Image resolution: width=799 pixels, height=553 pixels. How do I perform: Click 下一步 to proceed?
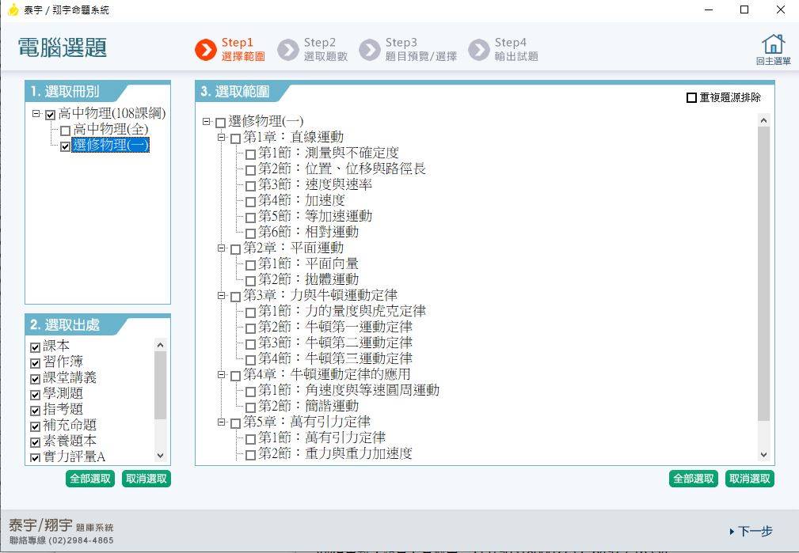[751, 532]
